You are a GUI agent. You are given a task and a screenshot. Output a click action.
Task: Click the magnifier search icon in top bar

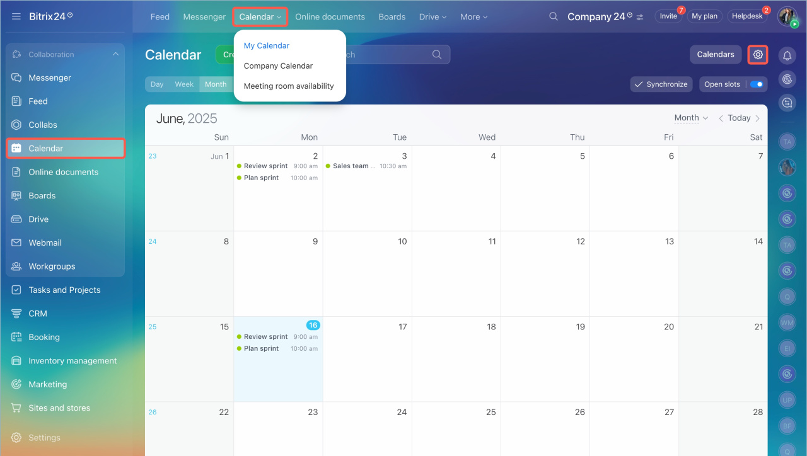pos(554,16)
